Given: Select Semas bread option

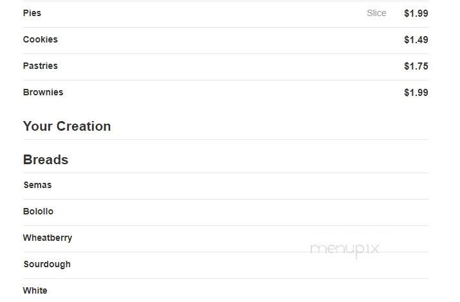Looking at the screenshot, I should [37, 185].
